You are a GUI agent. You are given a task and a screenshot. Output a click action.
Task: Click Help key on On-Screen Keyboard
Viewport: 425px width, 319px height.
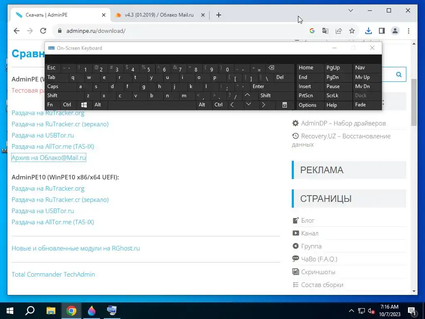(x=338, y=105)
